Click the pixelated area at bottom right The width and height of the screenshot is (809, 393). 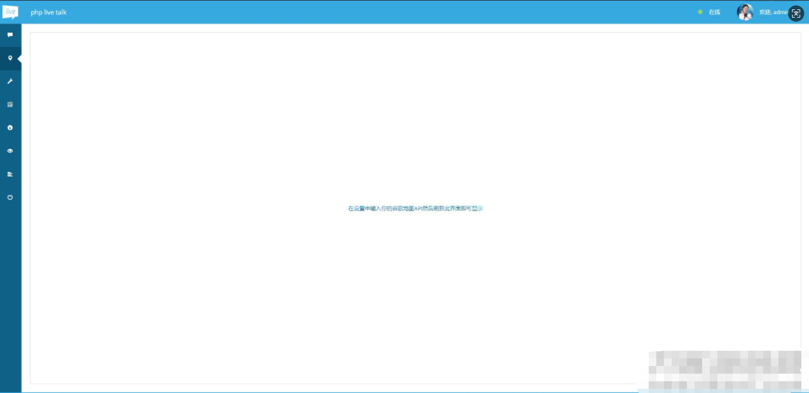tap(722, 370)
